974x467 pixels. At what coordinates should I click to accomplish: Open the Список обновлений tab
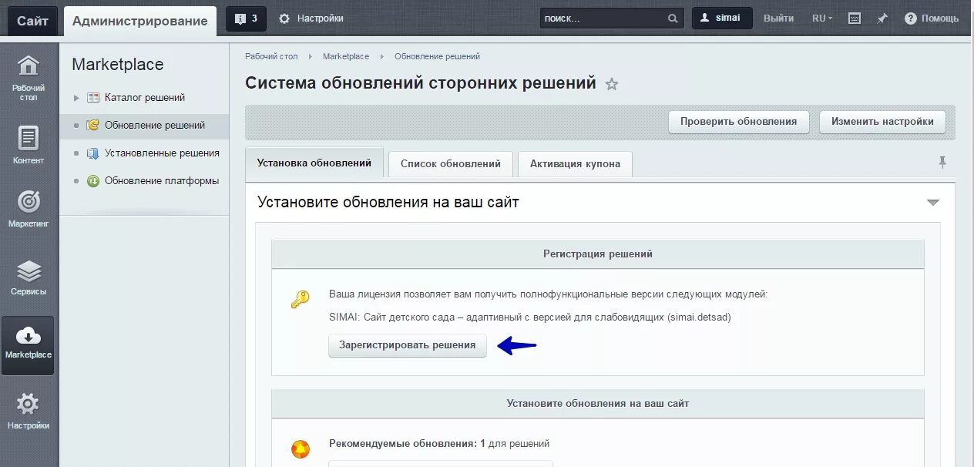(451, 163)
